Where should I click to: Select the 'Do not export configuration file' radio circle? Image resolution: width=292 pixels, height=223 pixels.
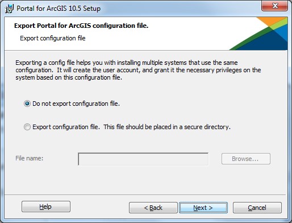[27, 104]
